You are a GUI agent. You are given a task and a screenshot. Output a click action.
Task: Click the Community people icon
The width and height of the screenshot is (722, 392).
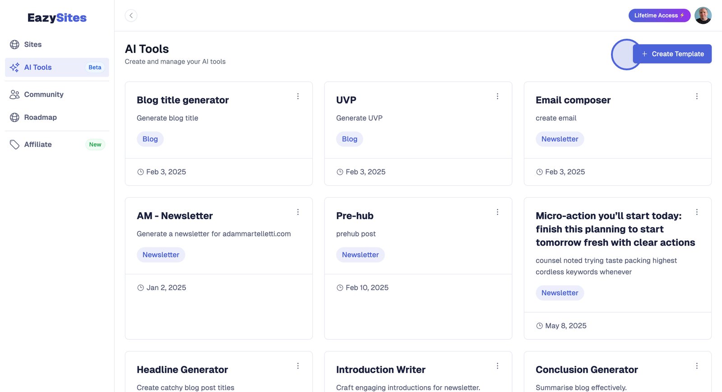point(14,95)
